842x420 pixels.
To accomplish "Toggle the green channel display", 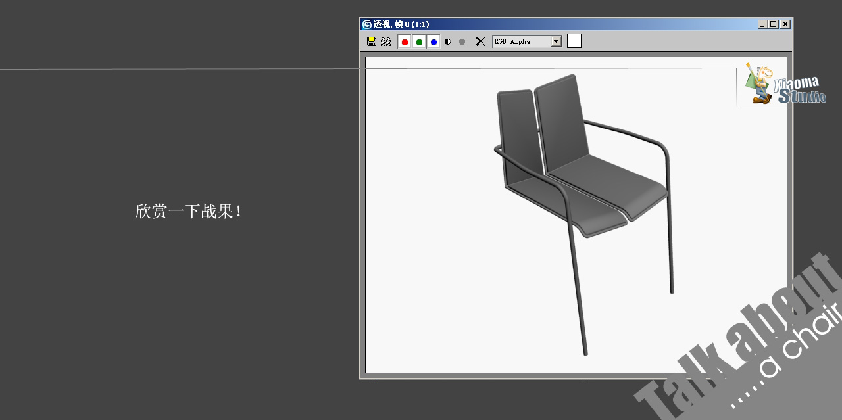I will (419, 42).
